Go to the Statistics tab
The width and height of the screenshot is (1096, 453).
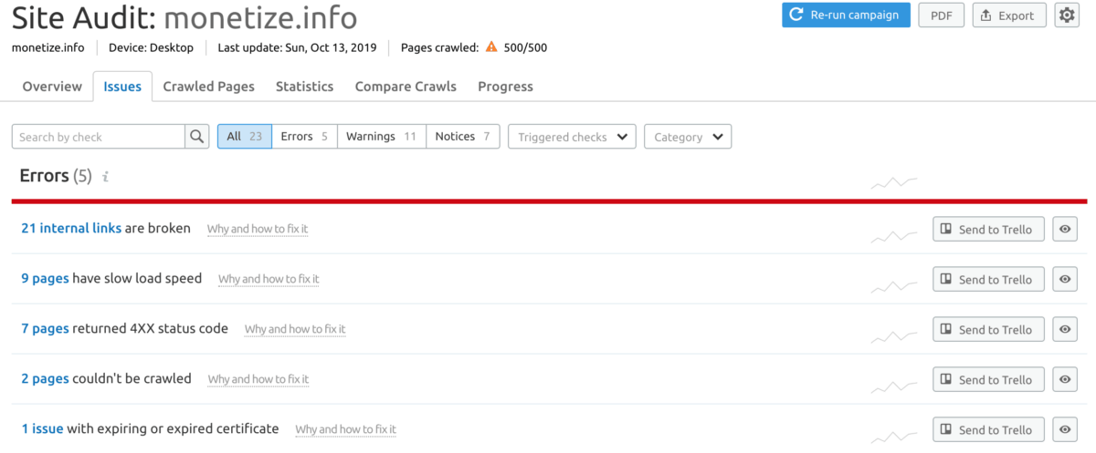coord(304,87)
